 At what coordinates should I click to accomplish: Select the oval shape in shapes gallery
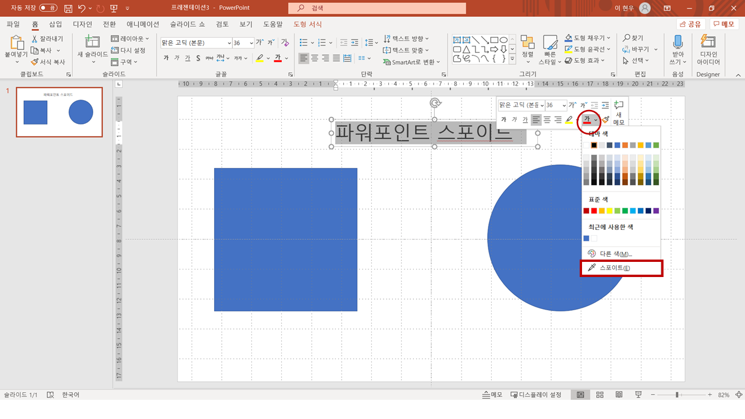point(503,40)
